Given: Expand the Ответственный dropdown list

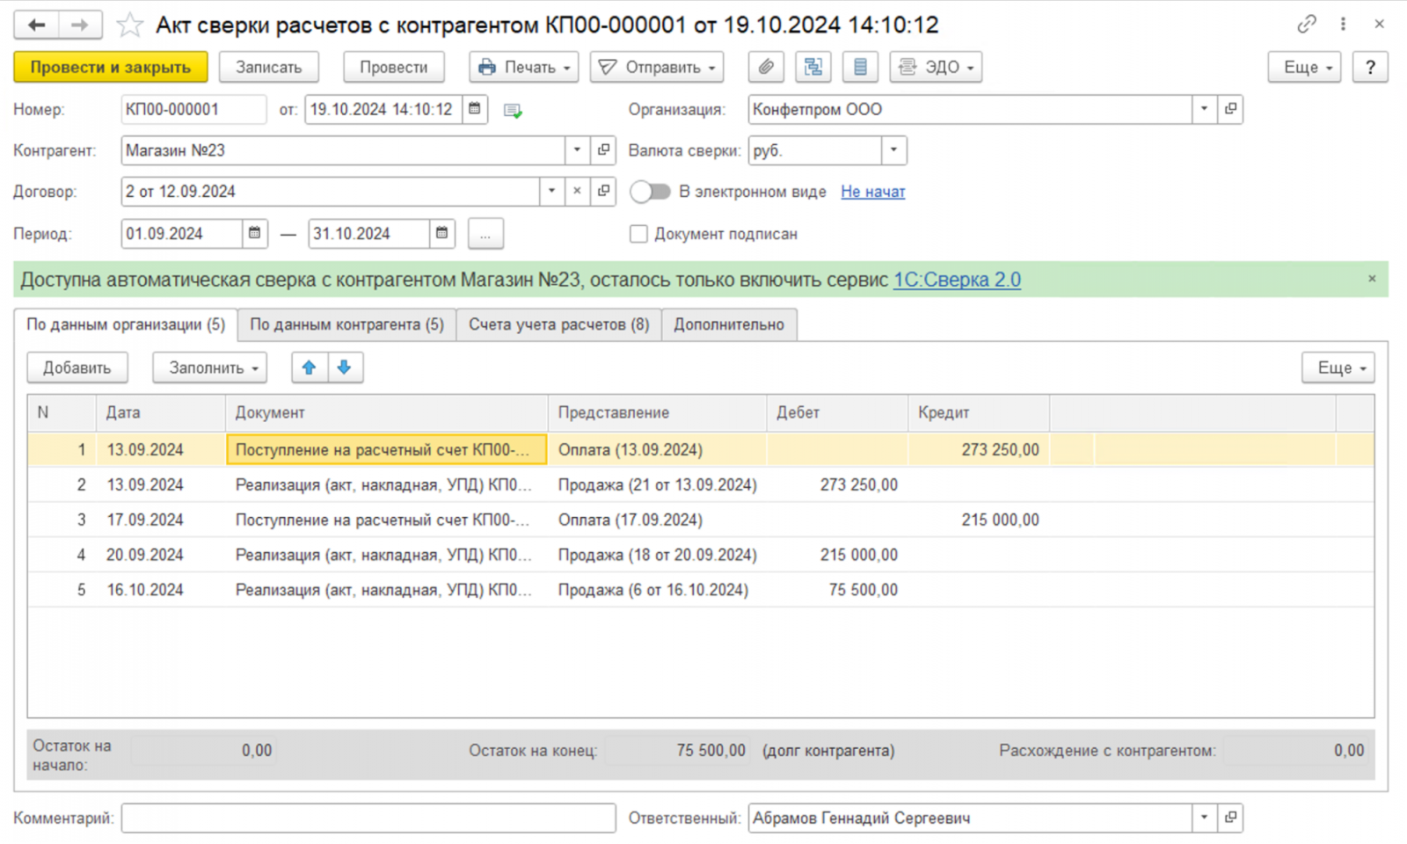Looking at the screenshot, I should [1204, 818].
